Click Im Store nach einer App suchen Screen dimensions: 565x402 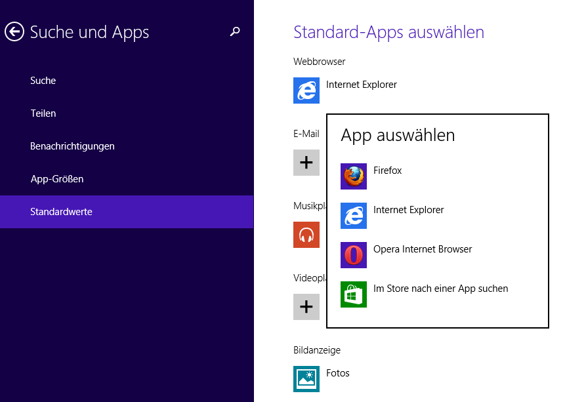tap(441, 289)
